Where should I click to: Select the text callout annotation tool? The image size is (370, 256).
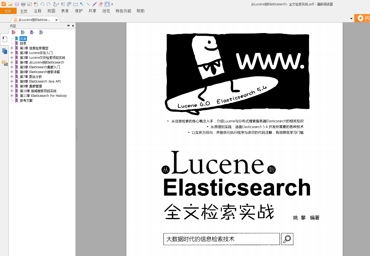coord(69,4)
